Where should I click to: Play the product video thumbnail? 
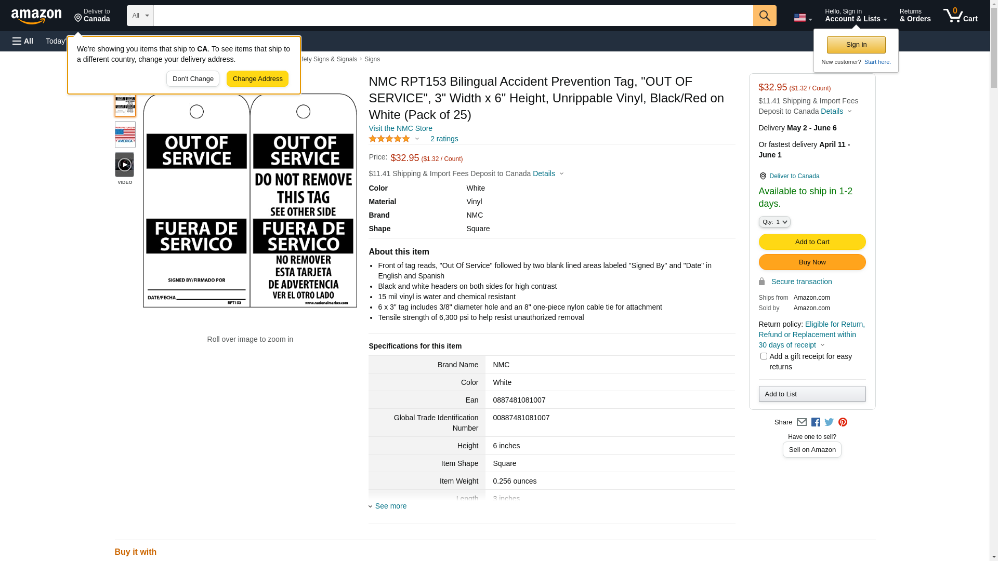[124, 165]
